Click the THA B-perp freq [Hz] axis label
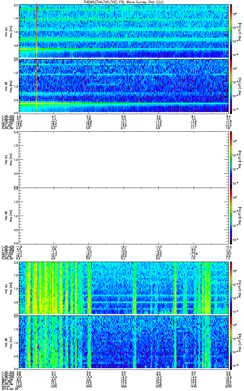The image size is (244, 391). pos(8,31)
